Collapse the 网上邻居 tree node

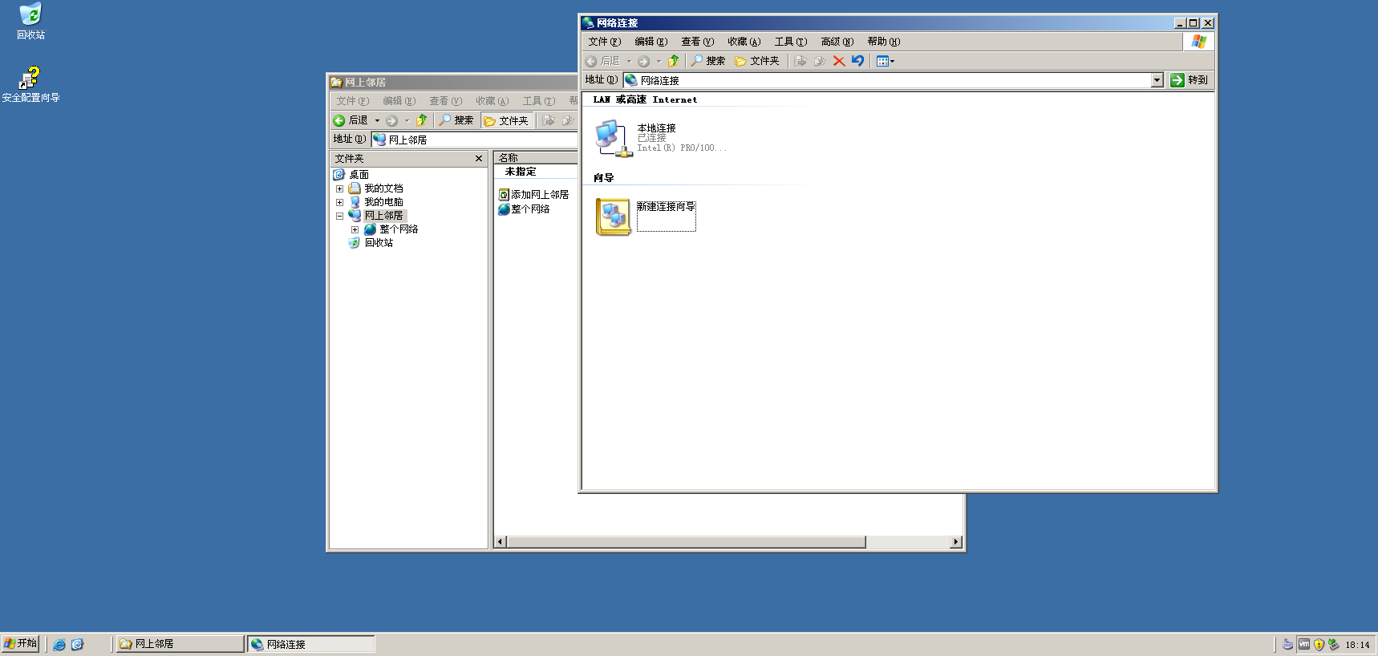point(339,217)
